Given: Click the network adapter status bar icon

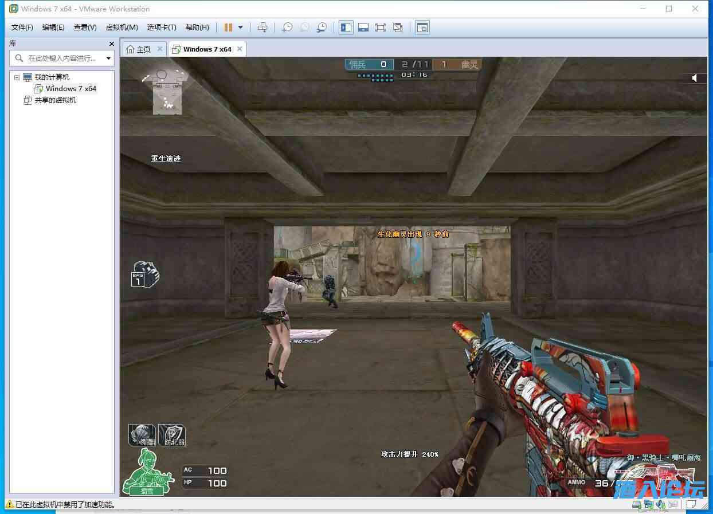Looking at the screenshot, I should [x=649, y=504].
